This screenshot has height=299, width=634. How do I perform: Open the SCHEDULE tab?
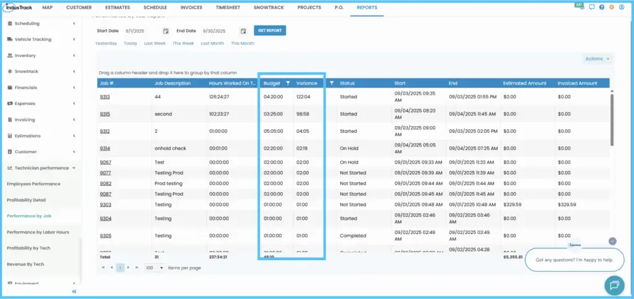click(155, 7)
